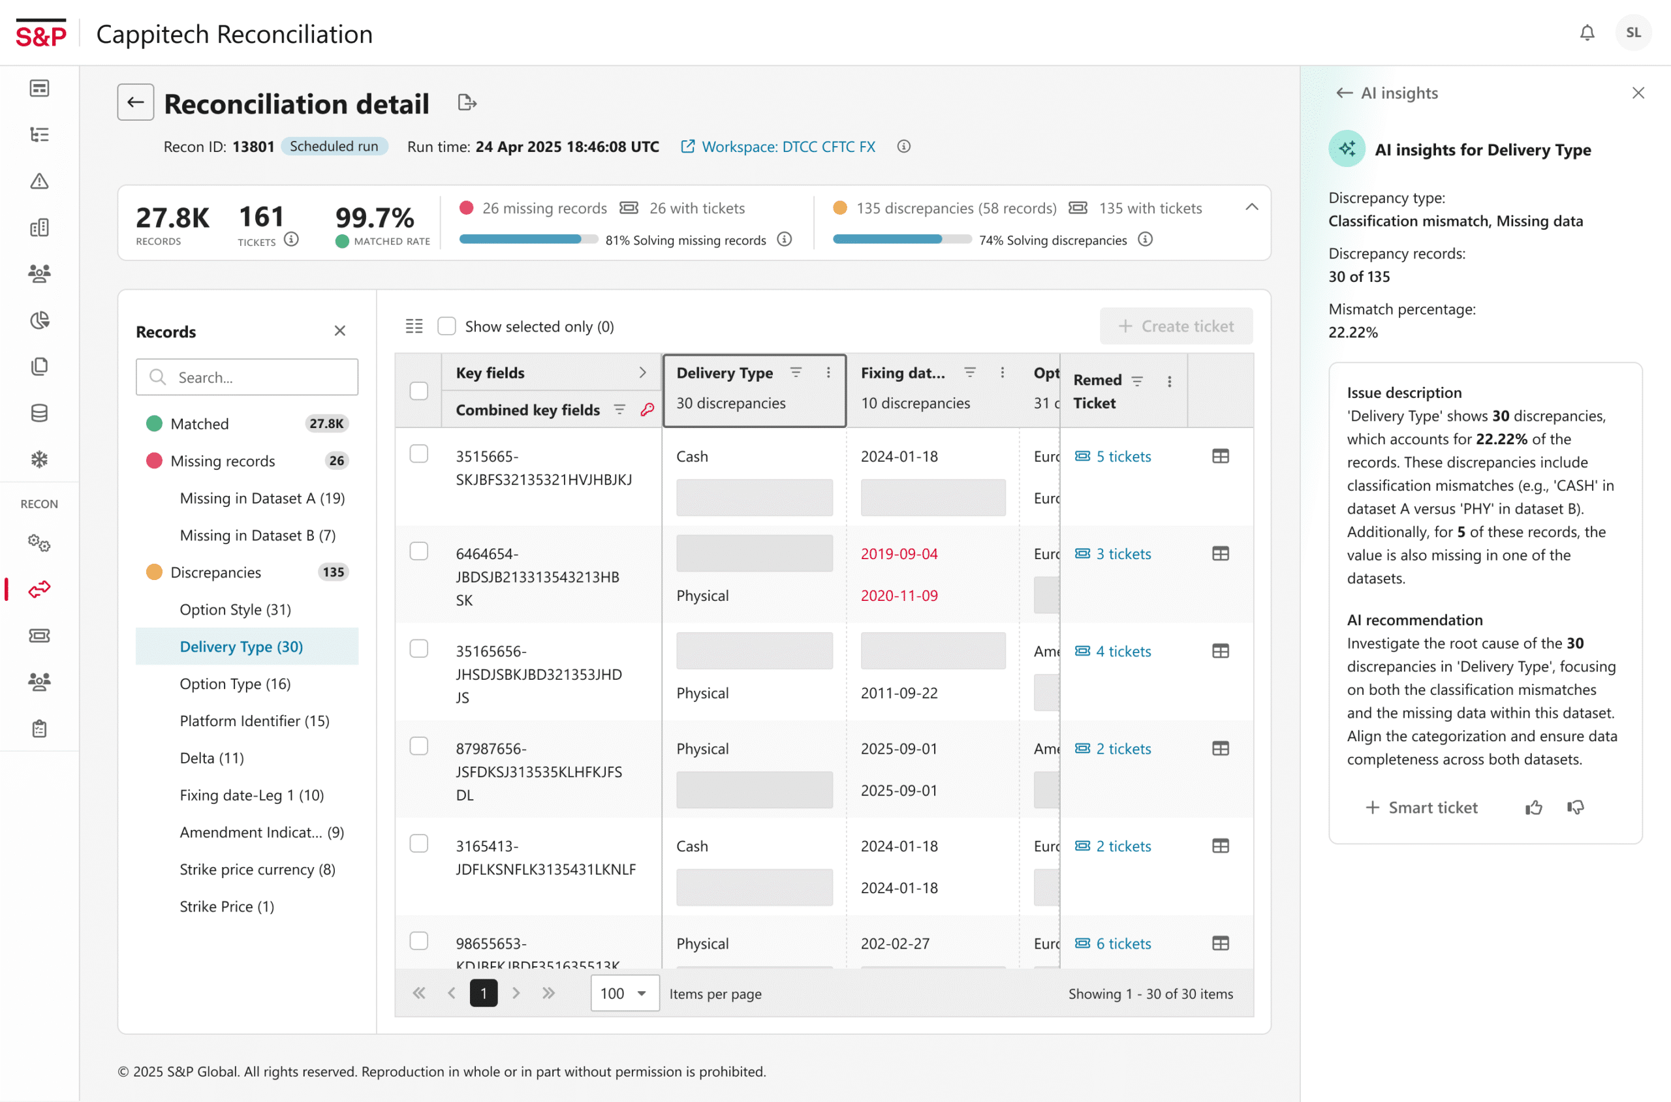Select Missing records category
The width and height of the screenshot is (1671, 1102).
click(x=247, y=461)
